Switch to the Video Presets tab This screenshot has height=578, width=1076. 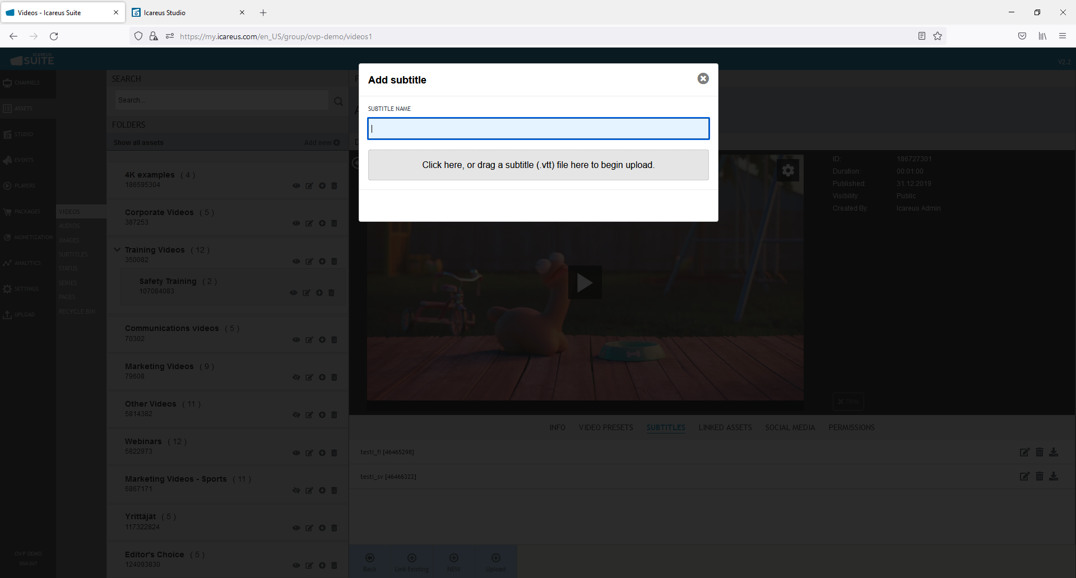(x=606, y=427)
